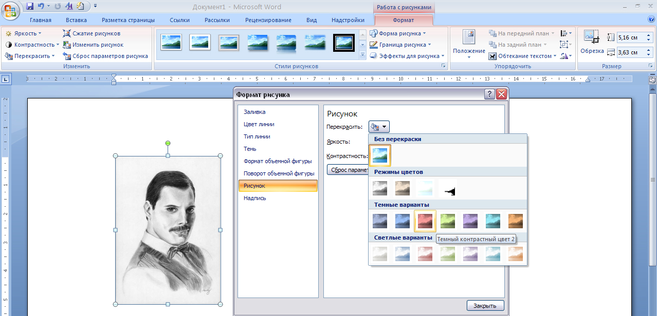Select Цвет линии in dialog list
This screenshot has height=316, width=657.
click(x=278, y=124)
